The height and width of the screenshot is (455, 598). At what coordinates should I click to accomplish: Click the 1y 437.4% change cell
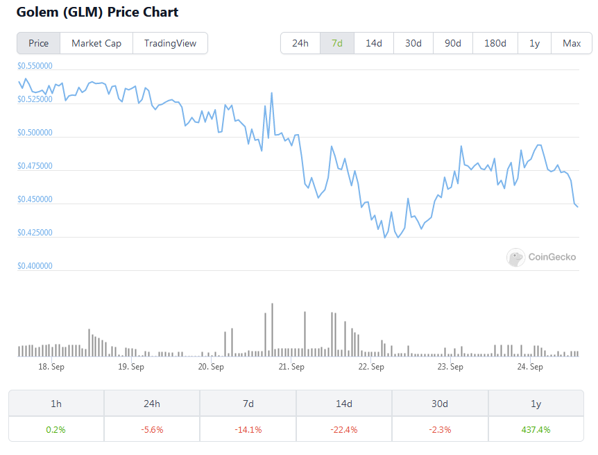tap(536, 429)
